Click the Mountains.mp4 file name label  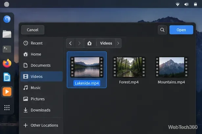click(x=171, y=82)
